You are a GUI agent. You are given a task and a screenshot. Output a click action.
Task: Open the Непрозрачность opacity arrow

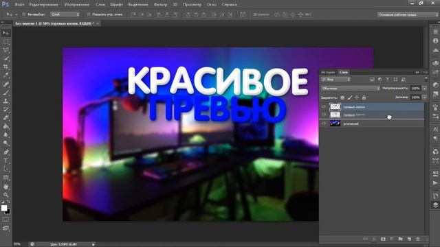pos(425,89)
